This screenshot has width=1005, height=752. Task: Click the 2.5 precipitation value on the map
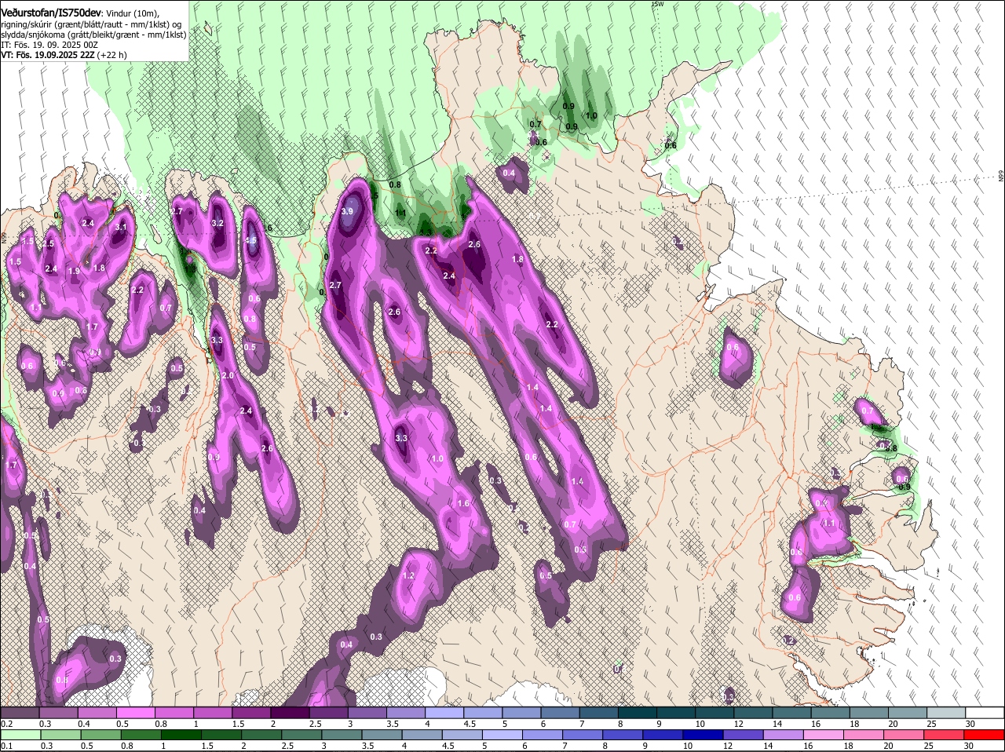[x=49, y=244]
